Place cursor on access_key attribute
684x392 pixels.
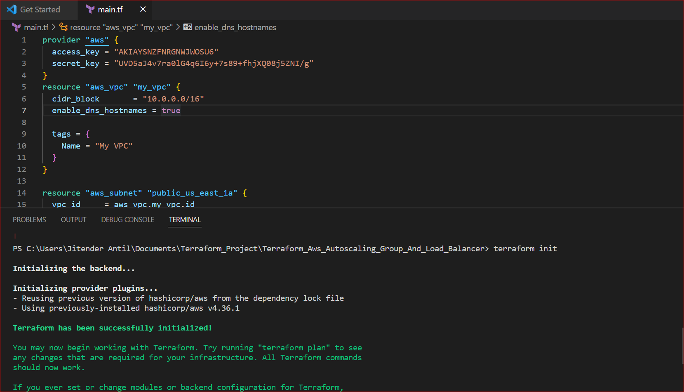[75, 52]
